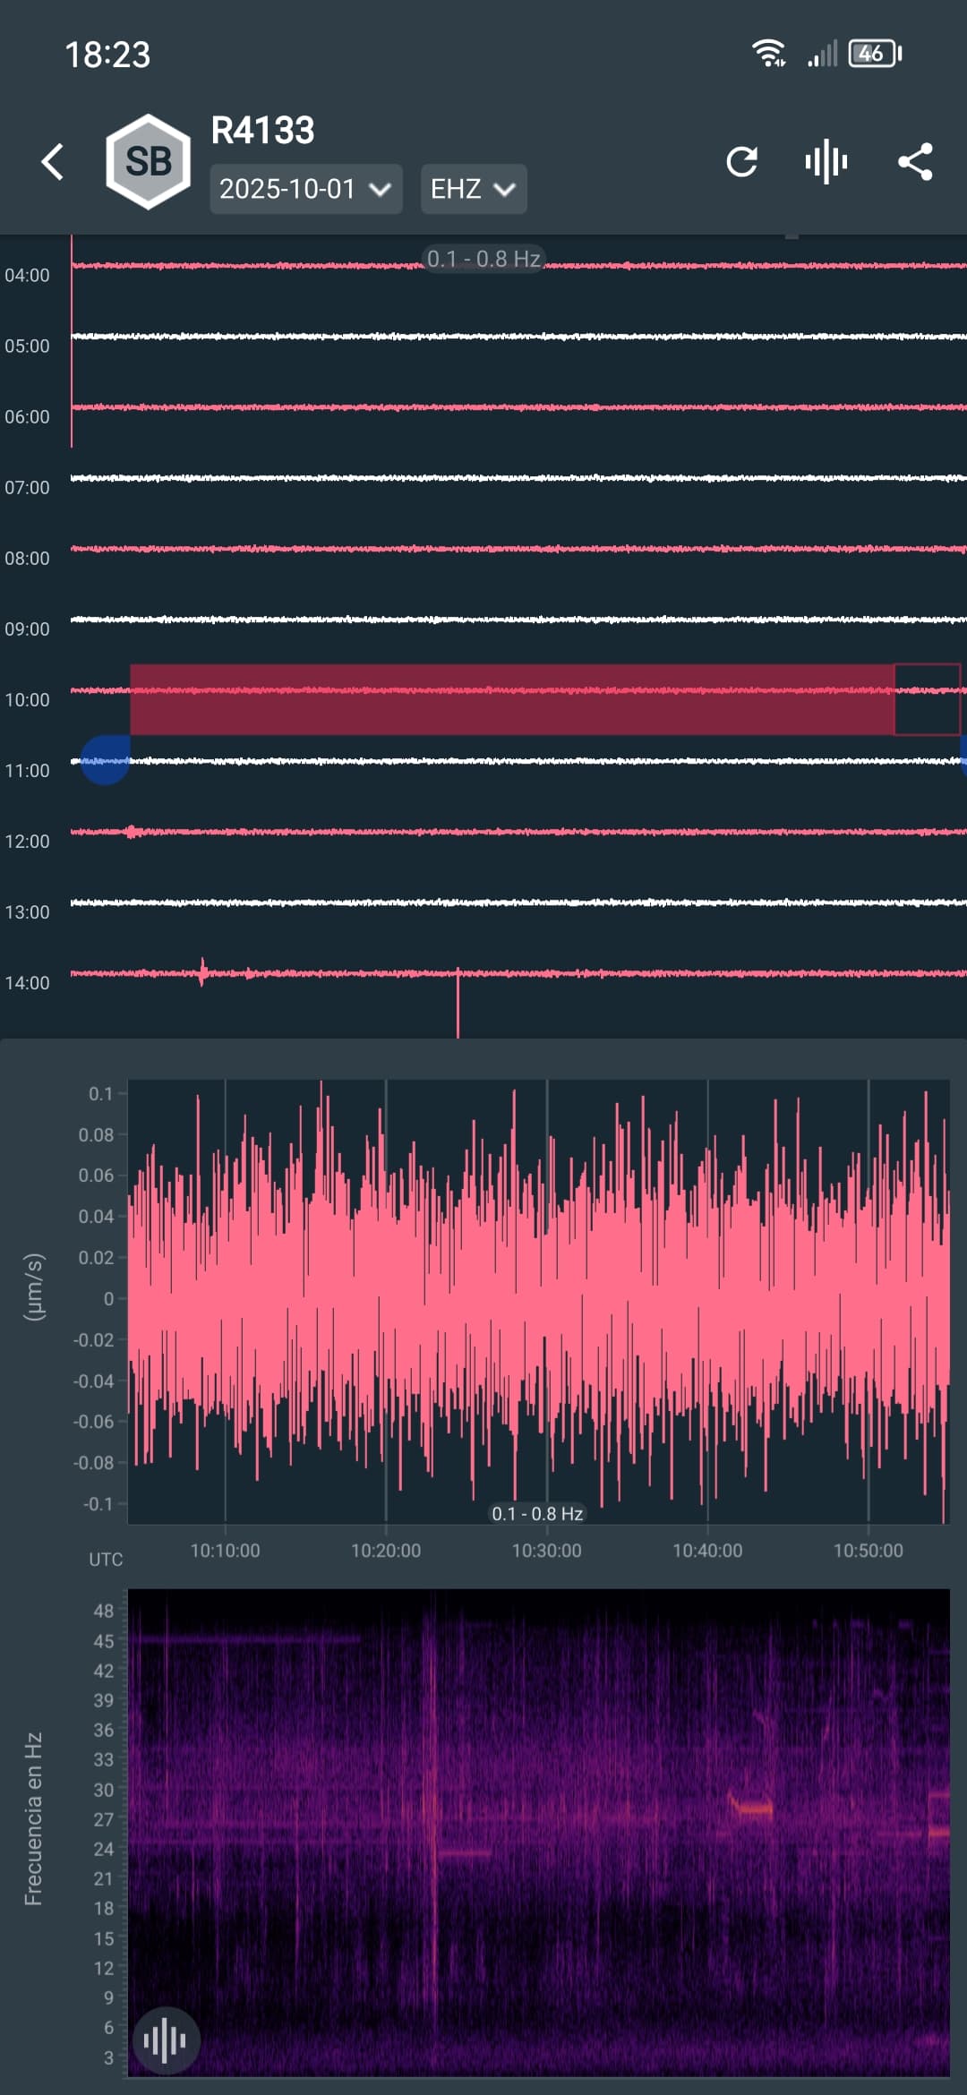
Task: Tap the R4133 station name
Action: point(262,131)
